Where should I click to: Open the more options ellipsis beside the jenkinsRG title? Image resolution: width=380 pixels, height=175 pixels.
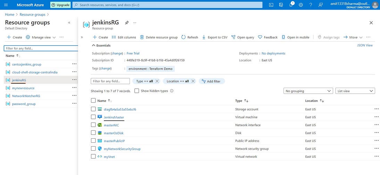(x=135, y=23)
